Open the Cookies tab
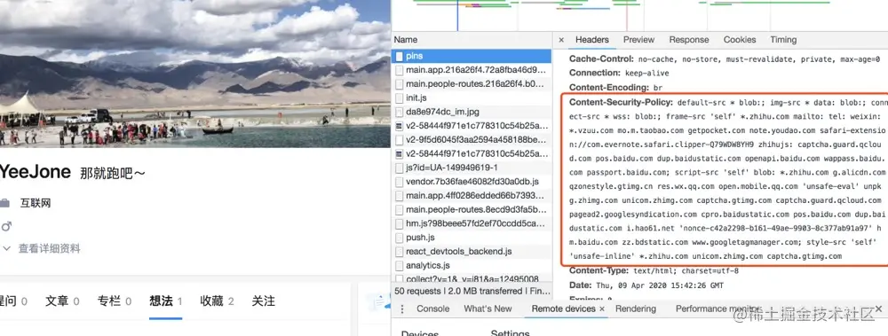This screenshot has width=888, height=336. tap(740, 40)
